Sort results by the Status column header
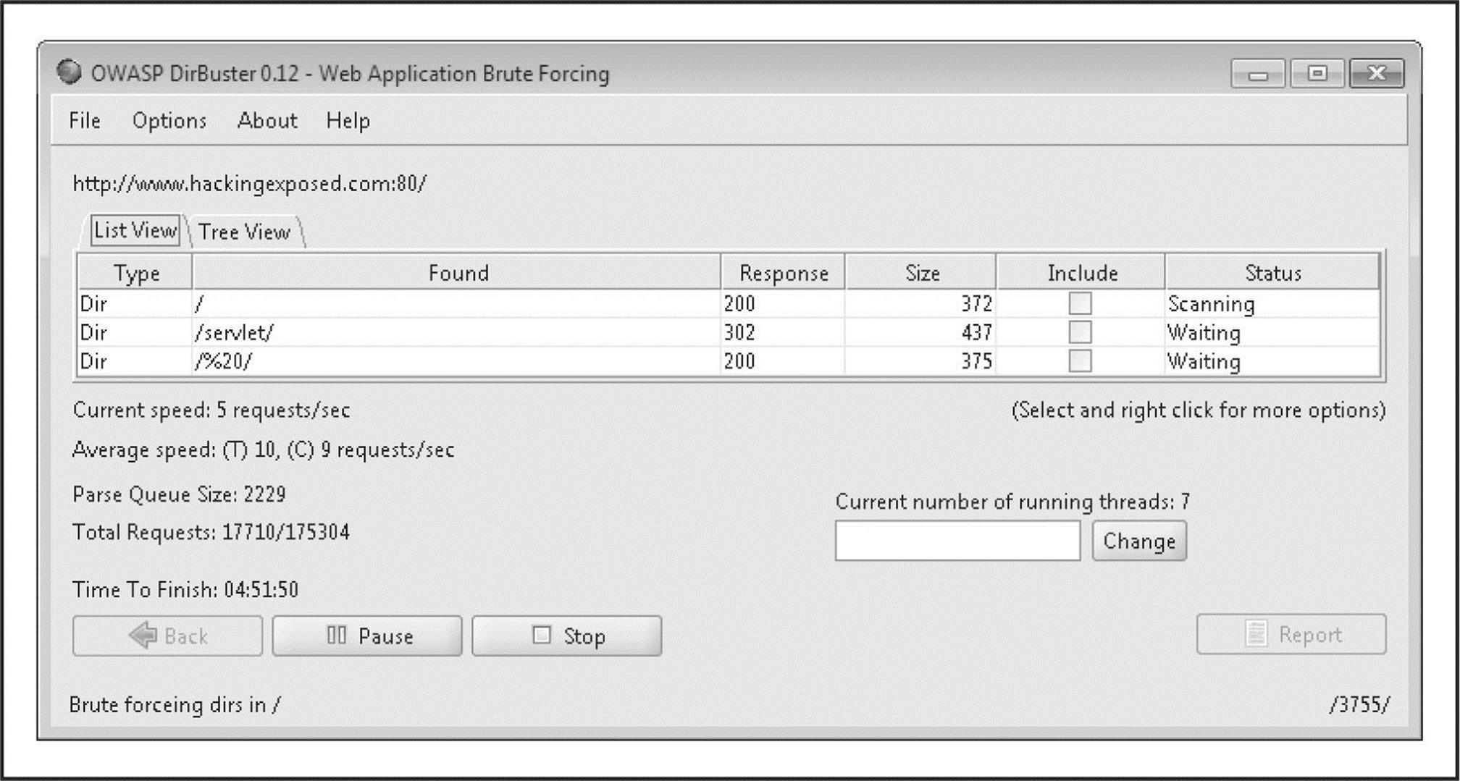This screenshot has height=781, width=1460. pyautogui.click(x=1272, y=273)
